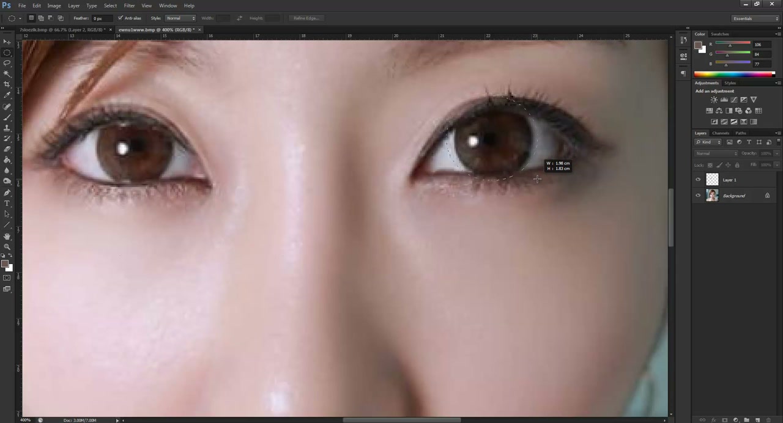Add Brightness/Contrast adjustment
The width and height of the screenshot is (783, 423).
click(x=714, y=100)
